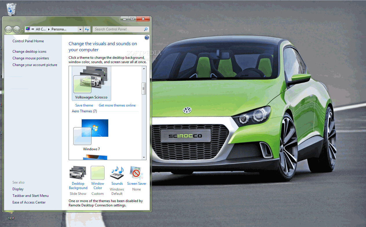This screenshot has height=227, width=366.
Task: Open Ease of Access Center link
Action: click(29, 202)
